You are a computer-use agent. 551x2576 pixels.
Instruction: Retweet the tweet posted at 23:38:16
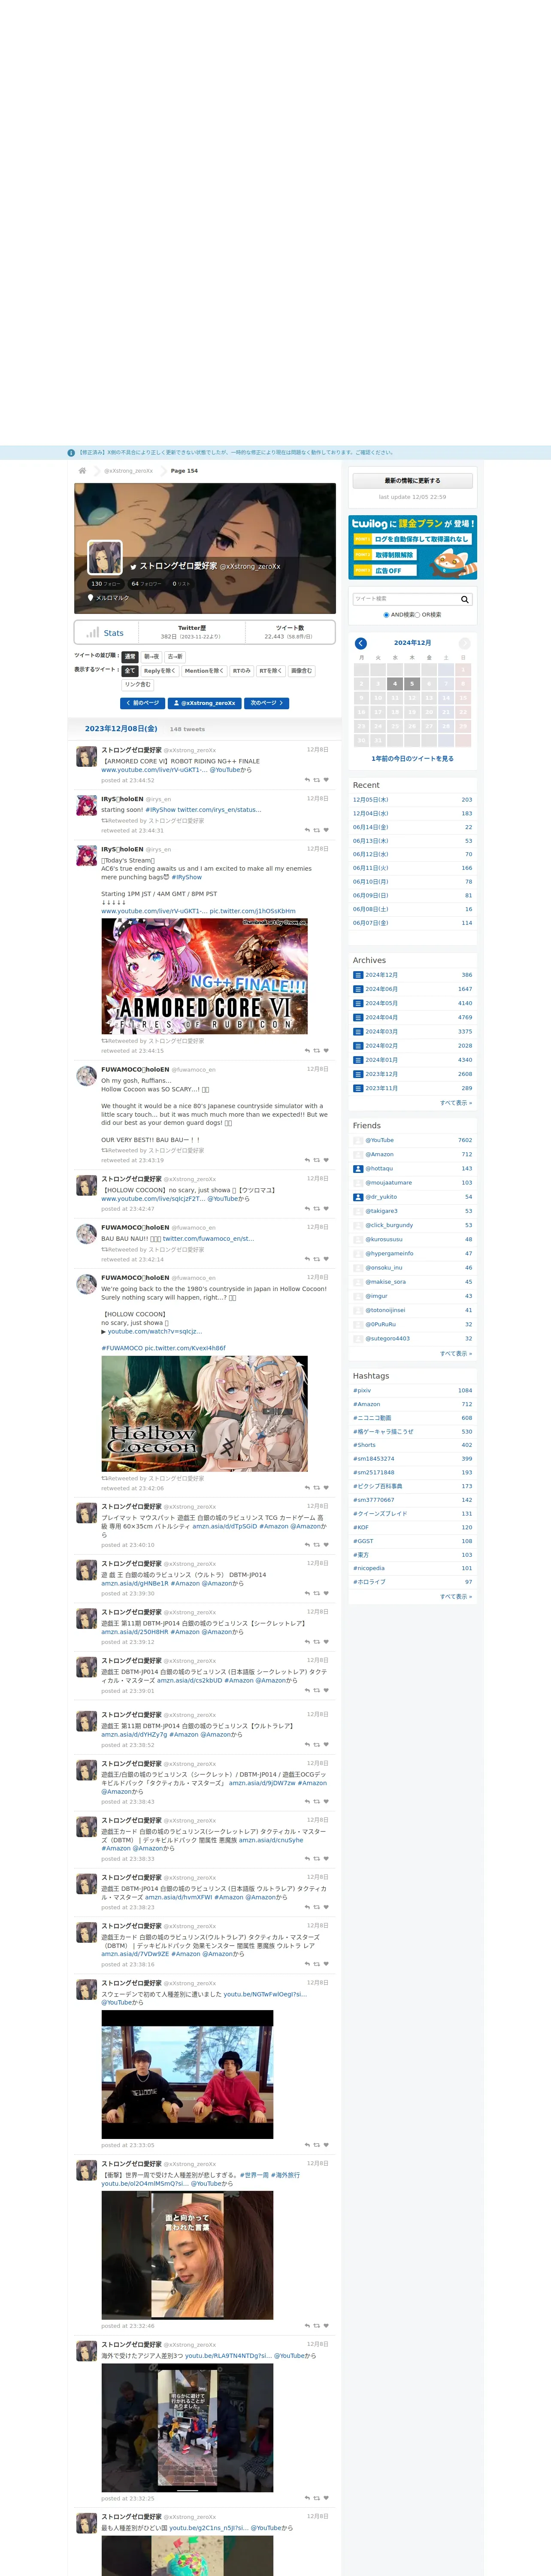(317, 1964)
